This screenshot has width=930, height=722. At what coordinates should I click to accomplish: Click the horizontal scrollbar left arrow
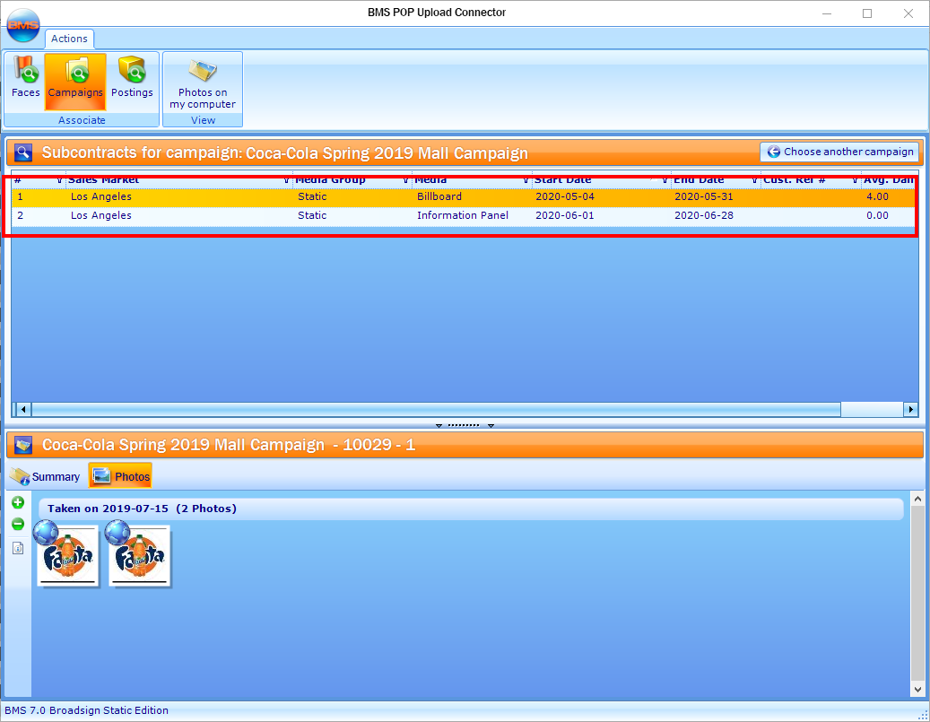point(23,409)
